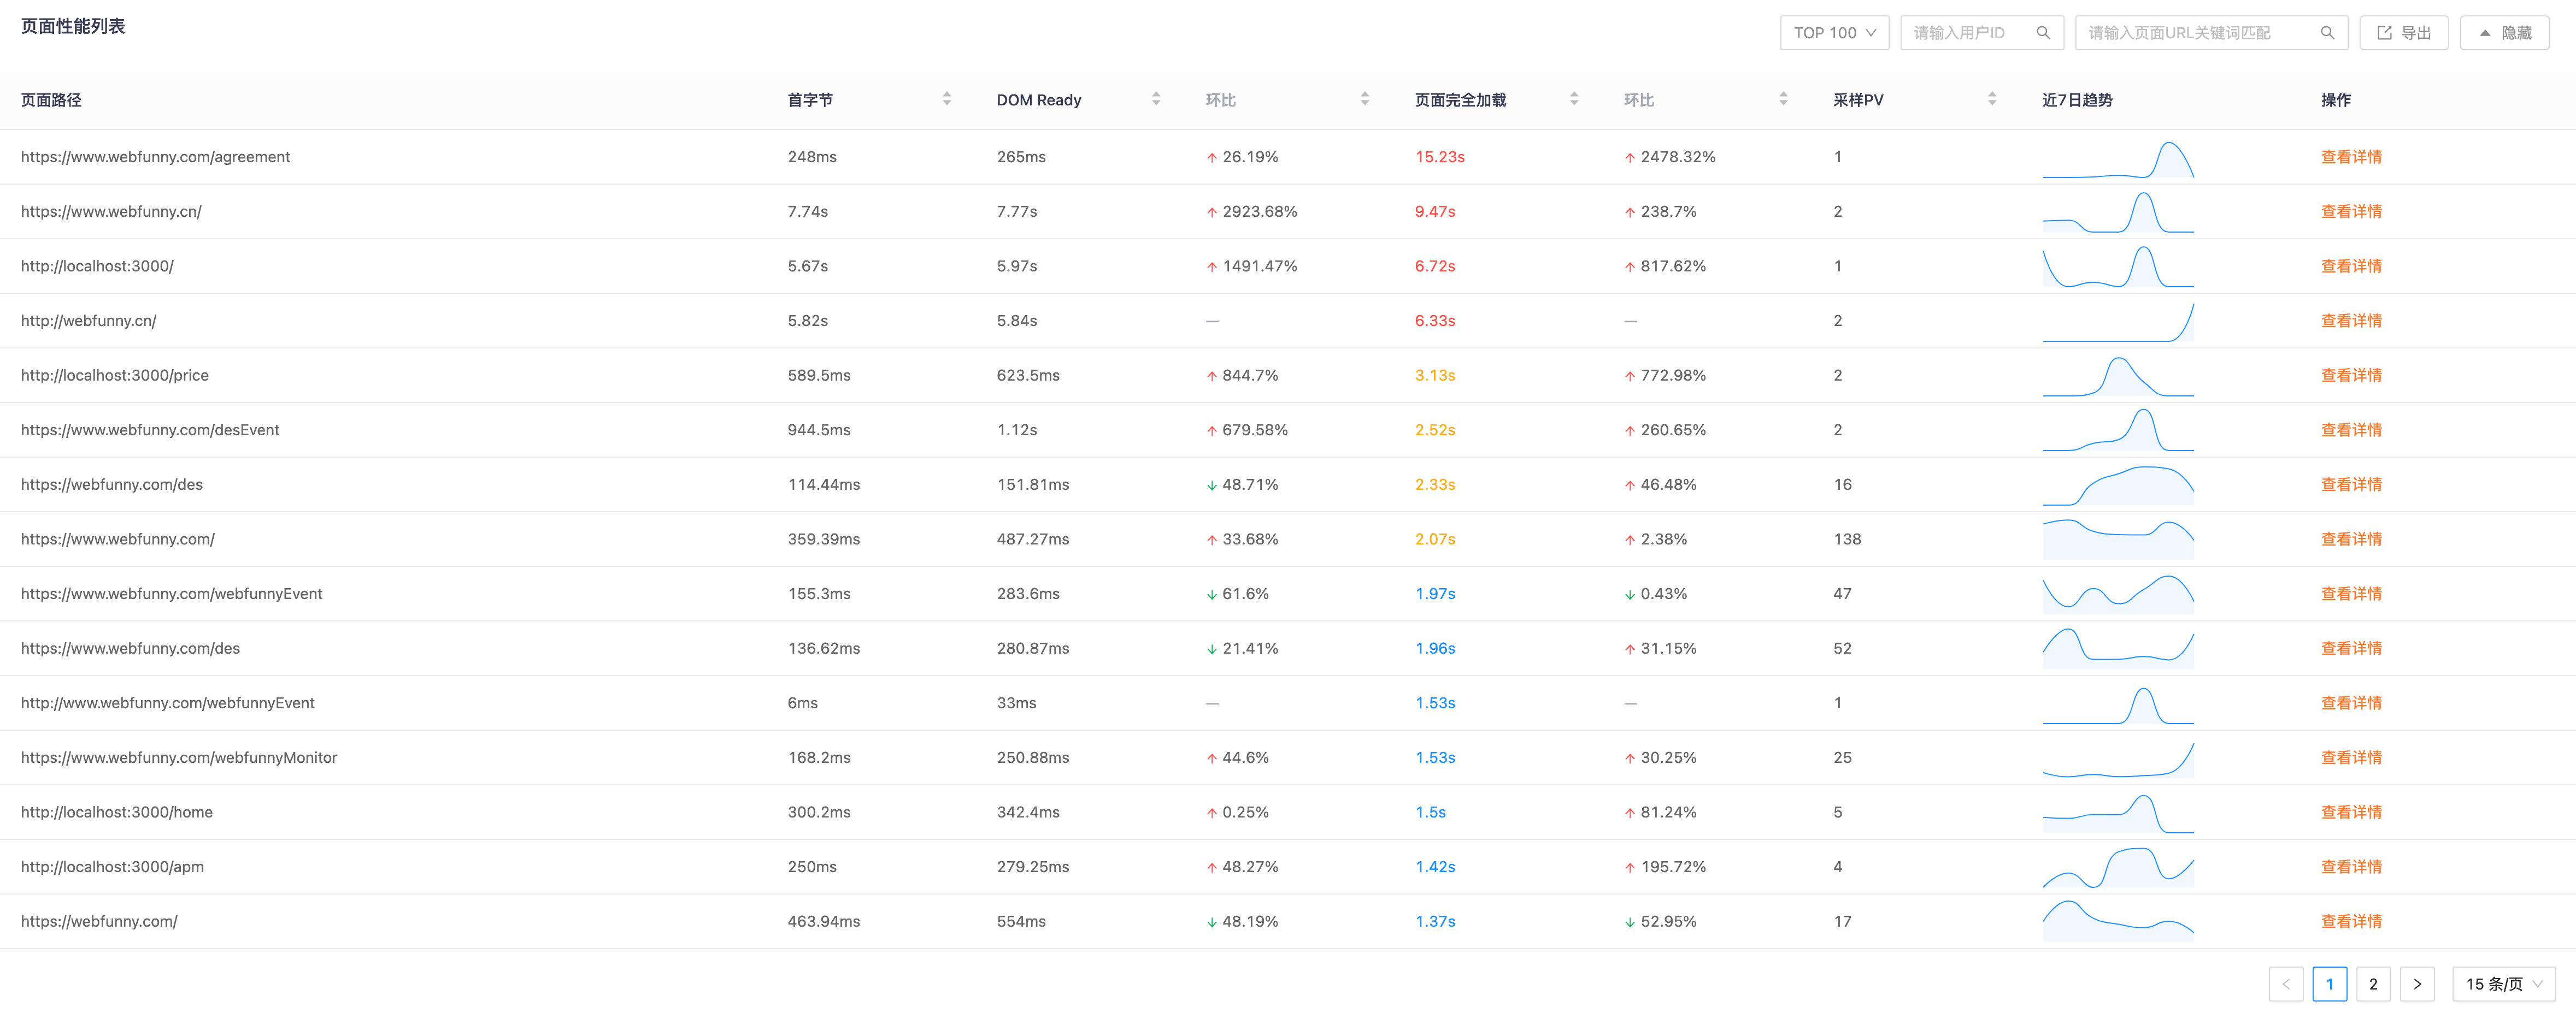Sort the 采样PV column
Viewport: 2576px width, 1019px height.
[1991, 99]
